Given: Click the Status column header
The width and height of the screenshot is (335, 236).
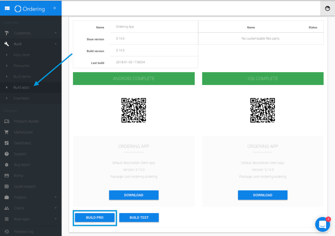Looking at the screenshot, I should click(313, 28).
